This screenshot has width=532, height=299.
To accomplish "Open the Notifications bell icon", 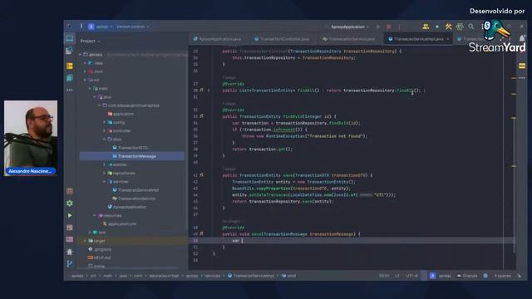I will point(522,39).
